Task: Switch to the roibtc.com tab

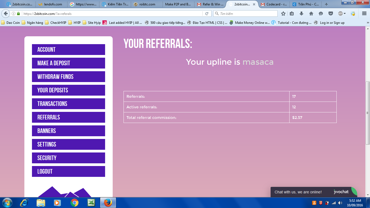Action: click(x=147, y=4)
